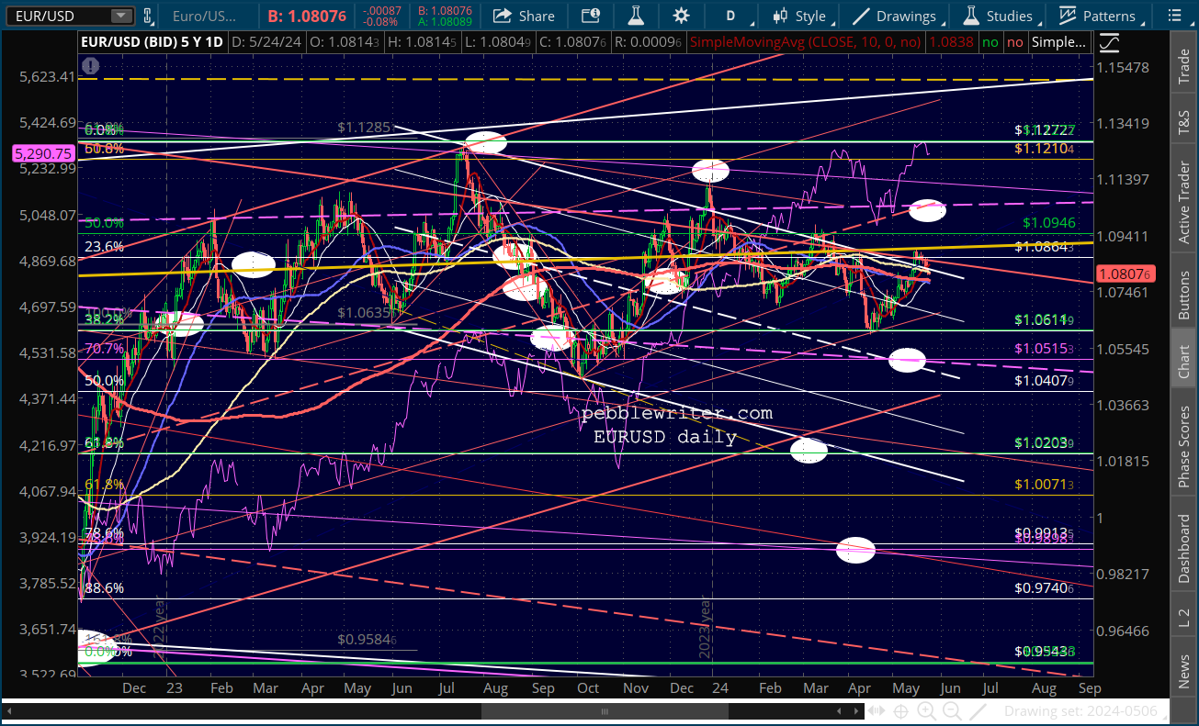Image resolution: width=1199 pixels, height=726 pixels.
Task: Open the Studies menu
Action: point(998,16)
